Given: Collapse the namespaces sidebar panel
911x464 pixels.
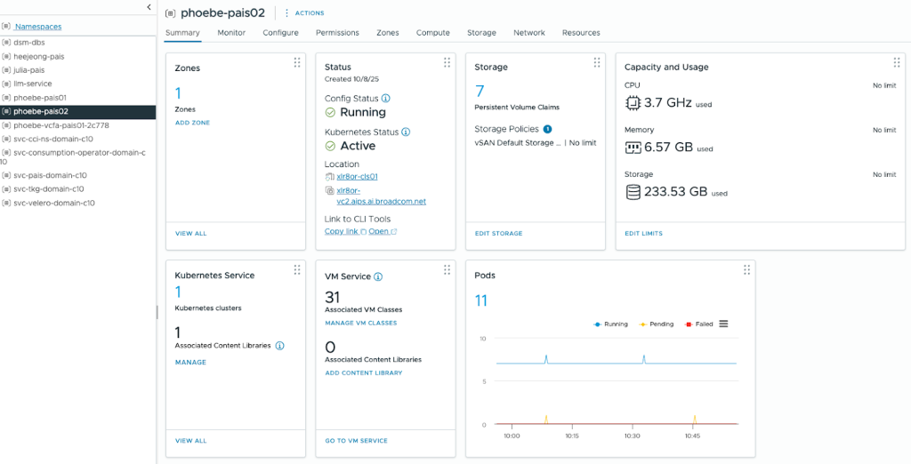Looking at the screenshot, I should pos(149,7).
